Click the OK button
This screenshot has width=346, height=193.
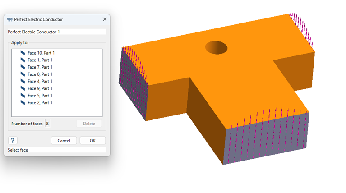coord(92,141)
